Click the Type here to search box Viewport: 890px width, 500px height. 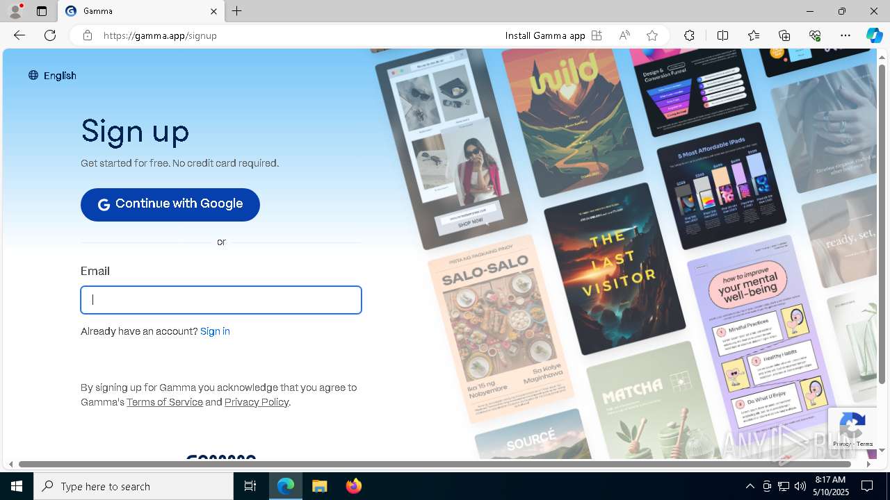[133, 486]
